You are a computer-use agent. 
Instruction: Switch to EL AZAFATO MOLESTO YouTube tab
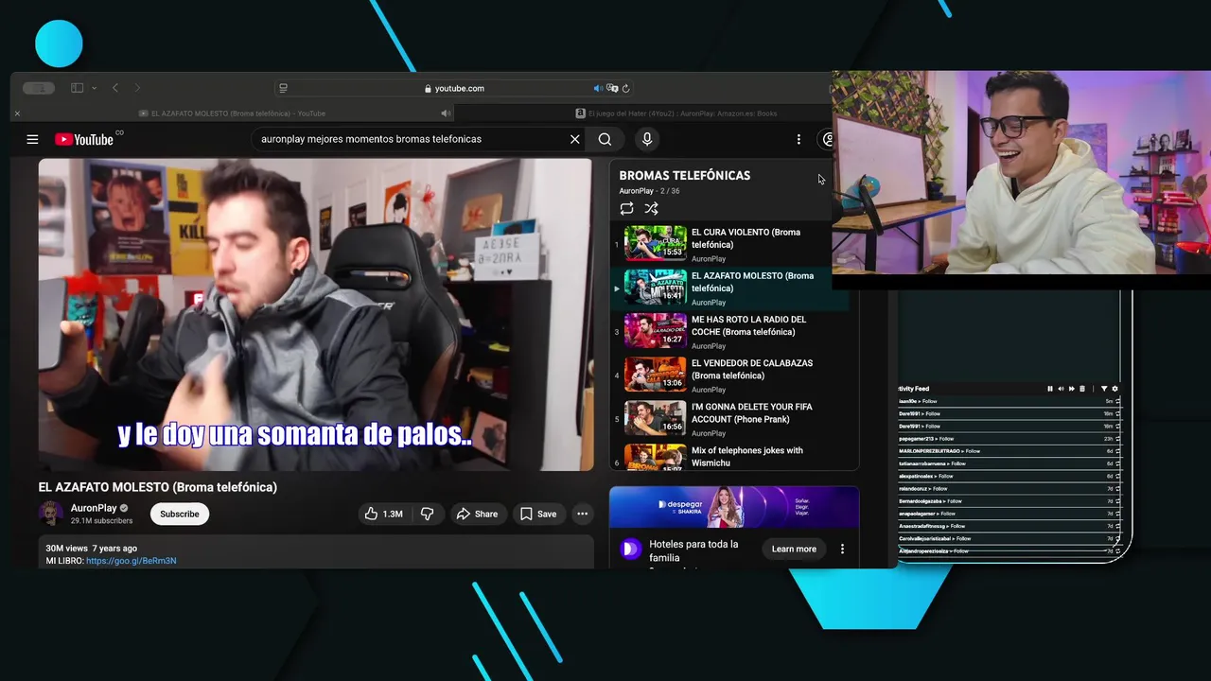click(x=232, y=113)
